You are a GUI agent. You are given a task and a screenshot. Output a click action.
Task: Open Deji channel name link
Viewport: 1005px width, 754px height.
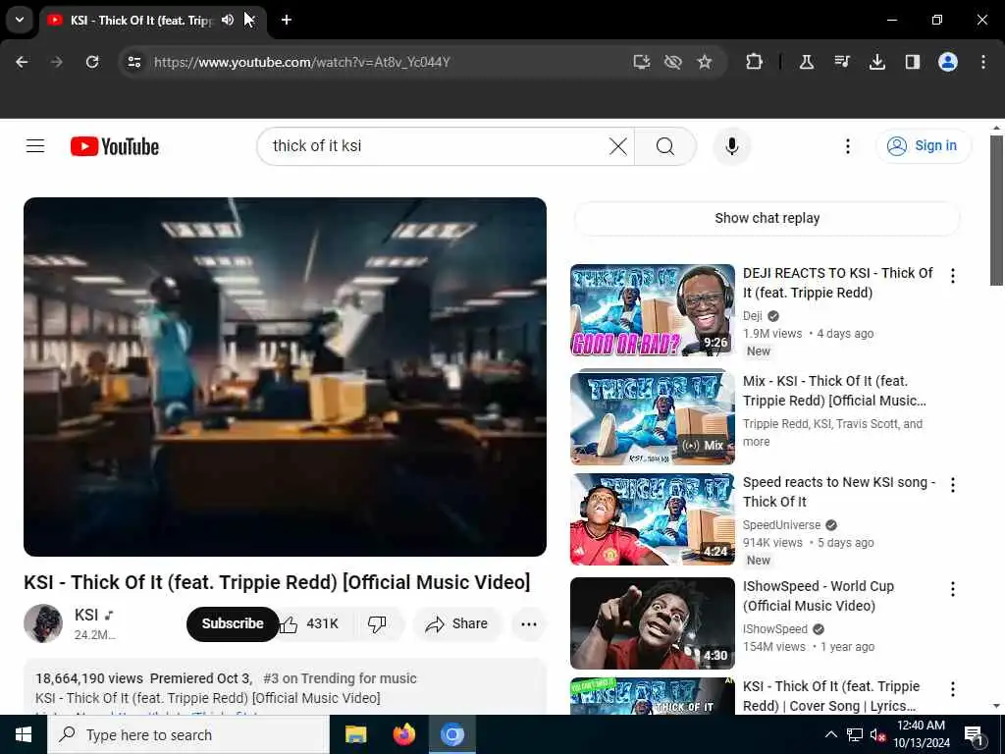(753, 315)
